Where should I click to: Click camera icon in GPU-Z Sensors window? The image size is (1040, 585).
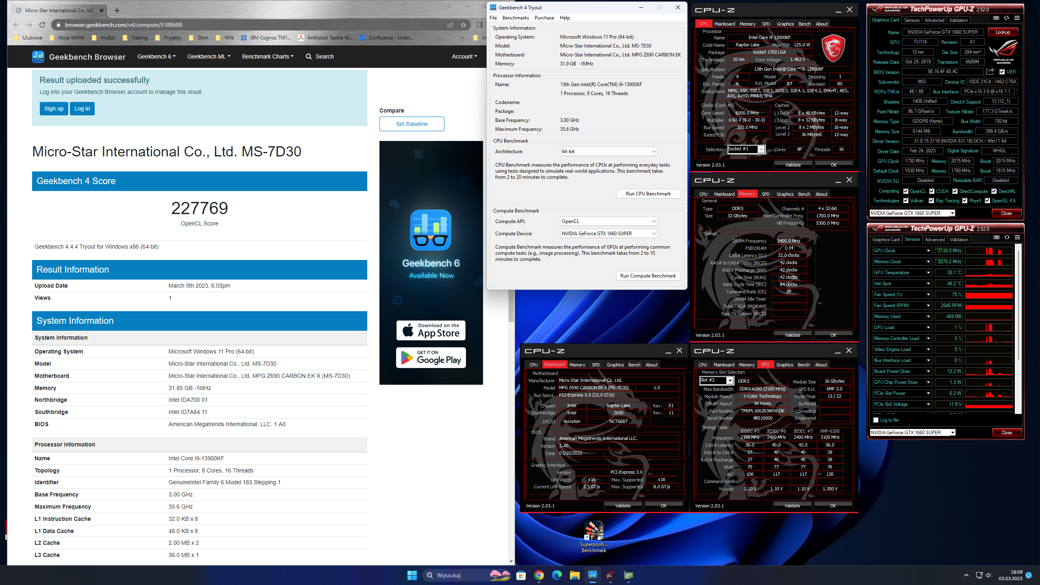[x=996, y=237]
